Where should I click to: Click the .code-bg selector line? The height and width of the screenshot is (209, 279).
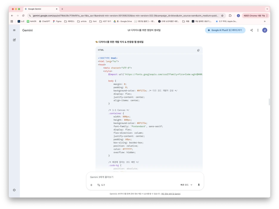pyautogui.click(x=115, y=165)
